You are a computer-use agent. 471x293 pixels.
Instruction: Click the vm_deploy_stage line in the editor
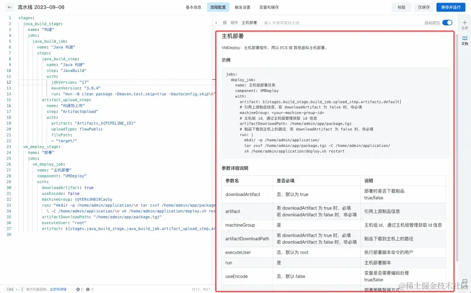[x=42, y=147]
